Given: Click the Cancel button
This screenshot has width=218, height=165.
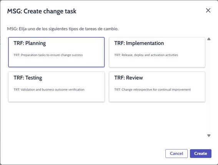Looking at the screenshot, I should pyautogui.click(x=176, y=153).
